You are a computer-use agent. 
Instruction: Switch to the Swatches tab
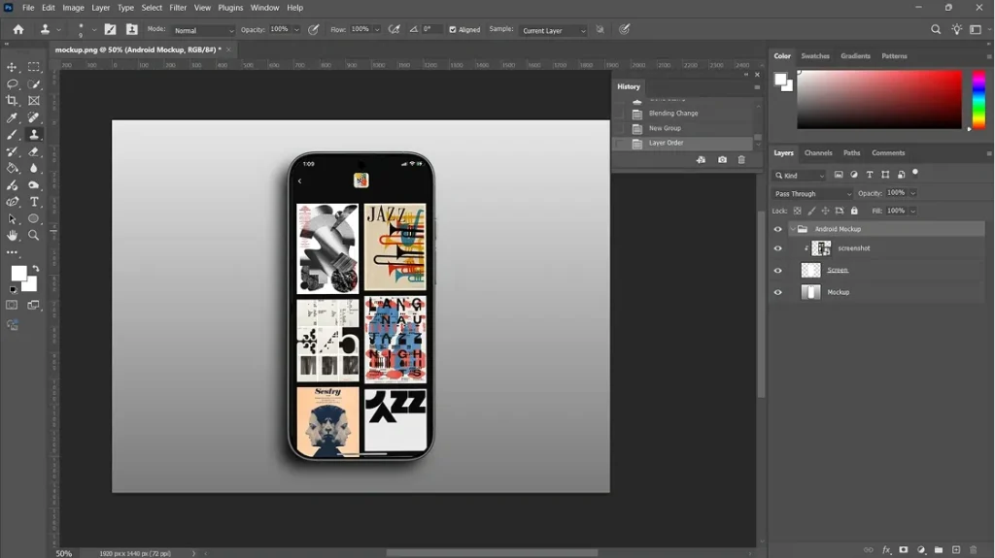pos(815,56)
